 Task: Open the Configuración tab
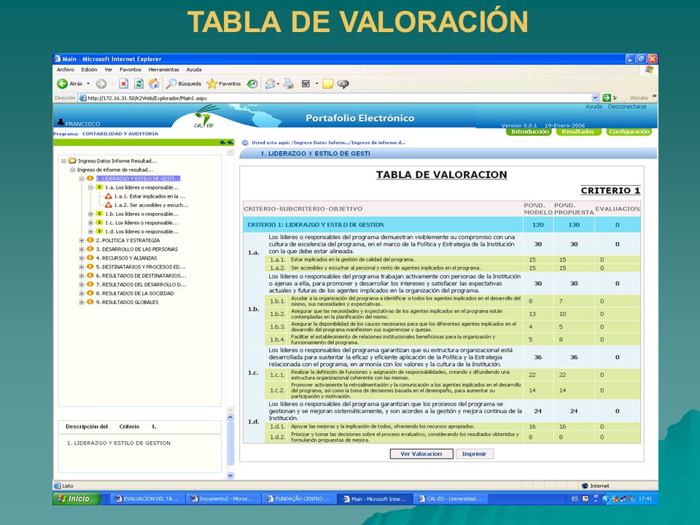(x=629, y=132)
